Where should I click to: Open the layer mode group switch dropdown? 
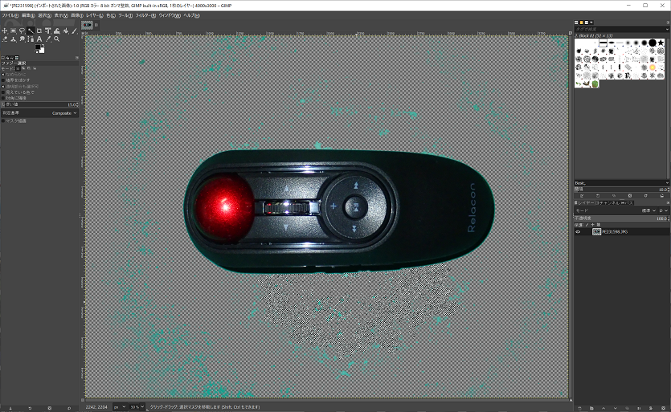coord(663,210)
